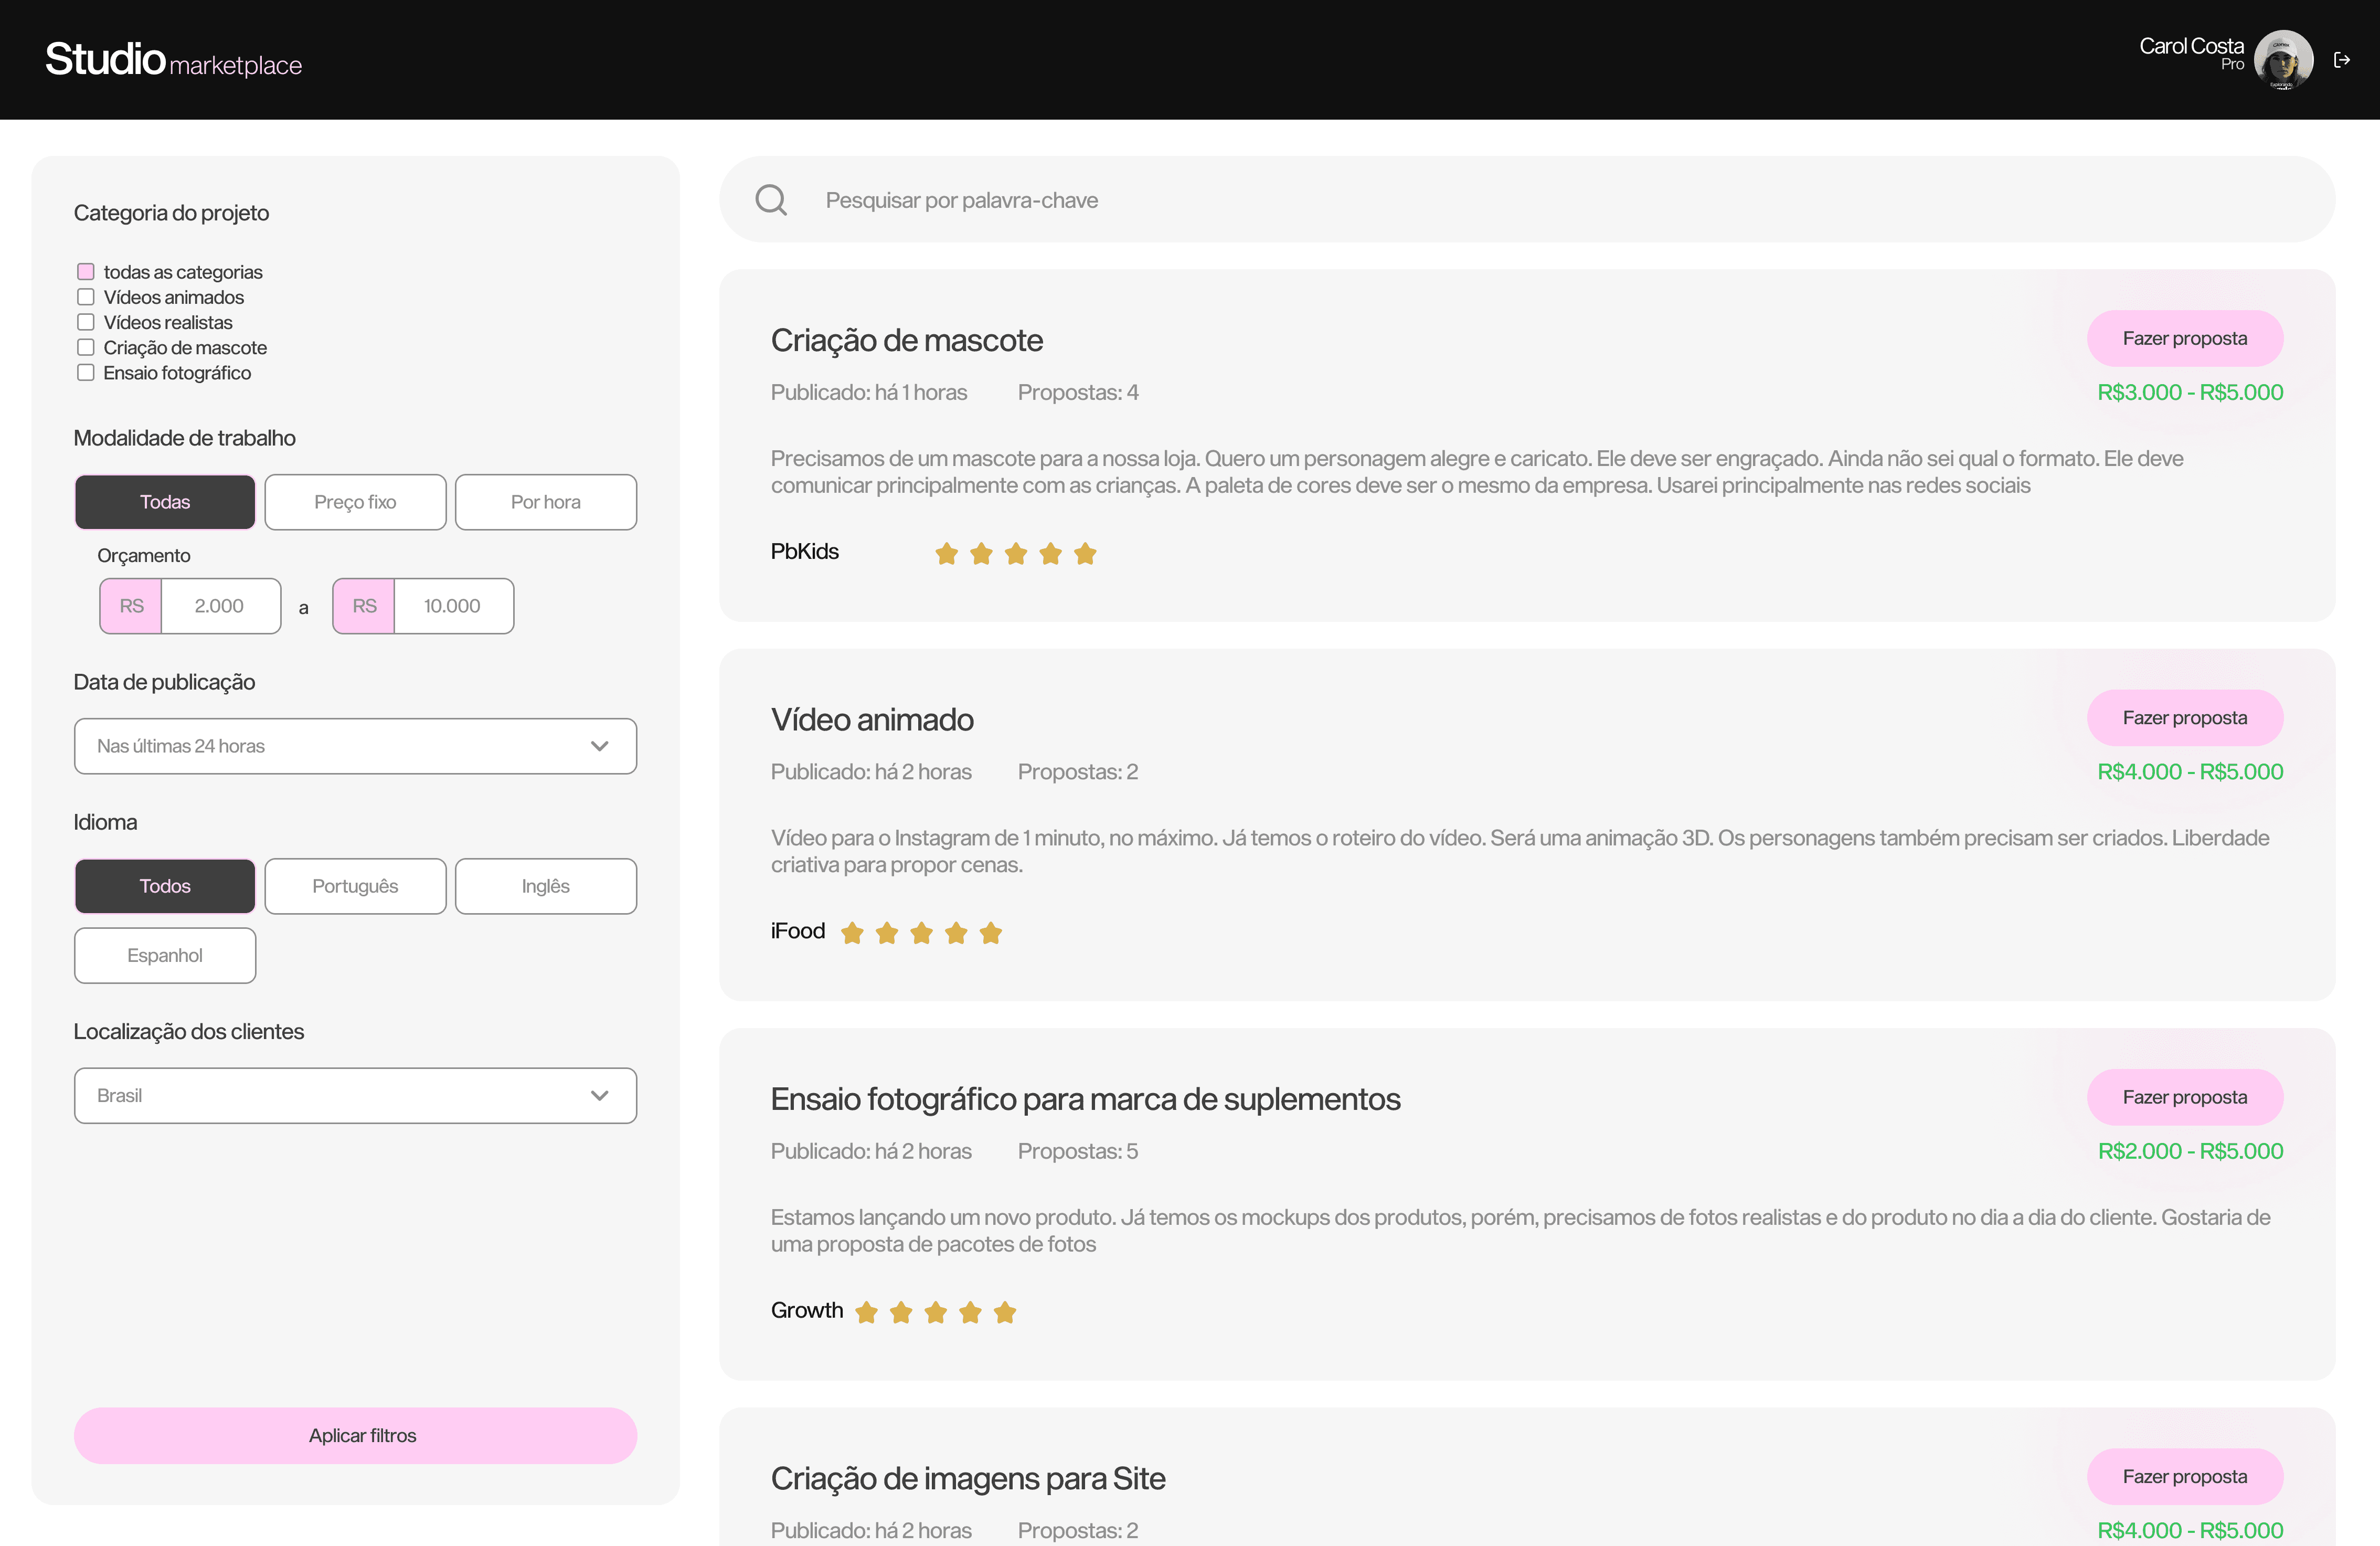The image size is (2380, 1546).
Task: Choose the Português language option
Action: coord(355,886)
